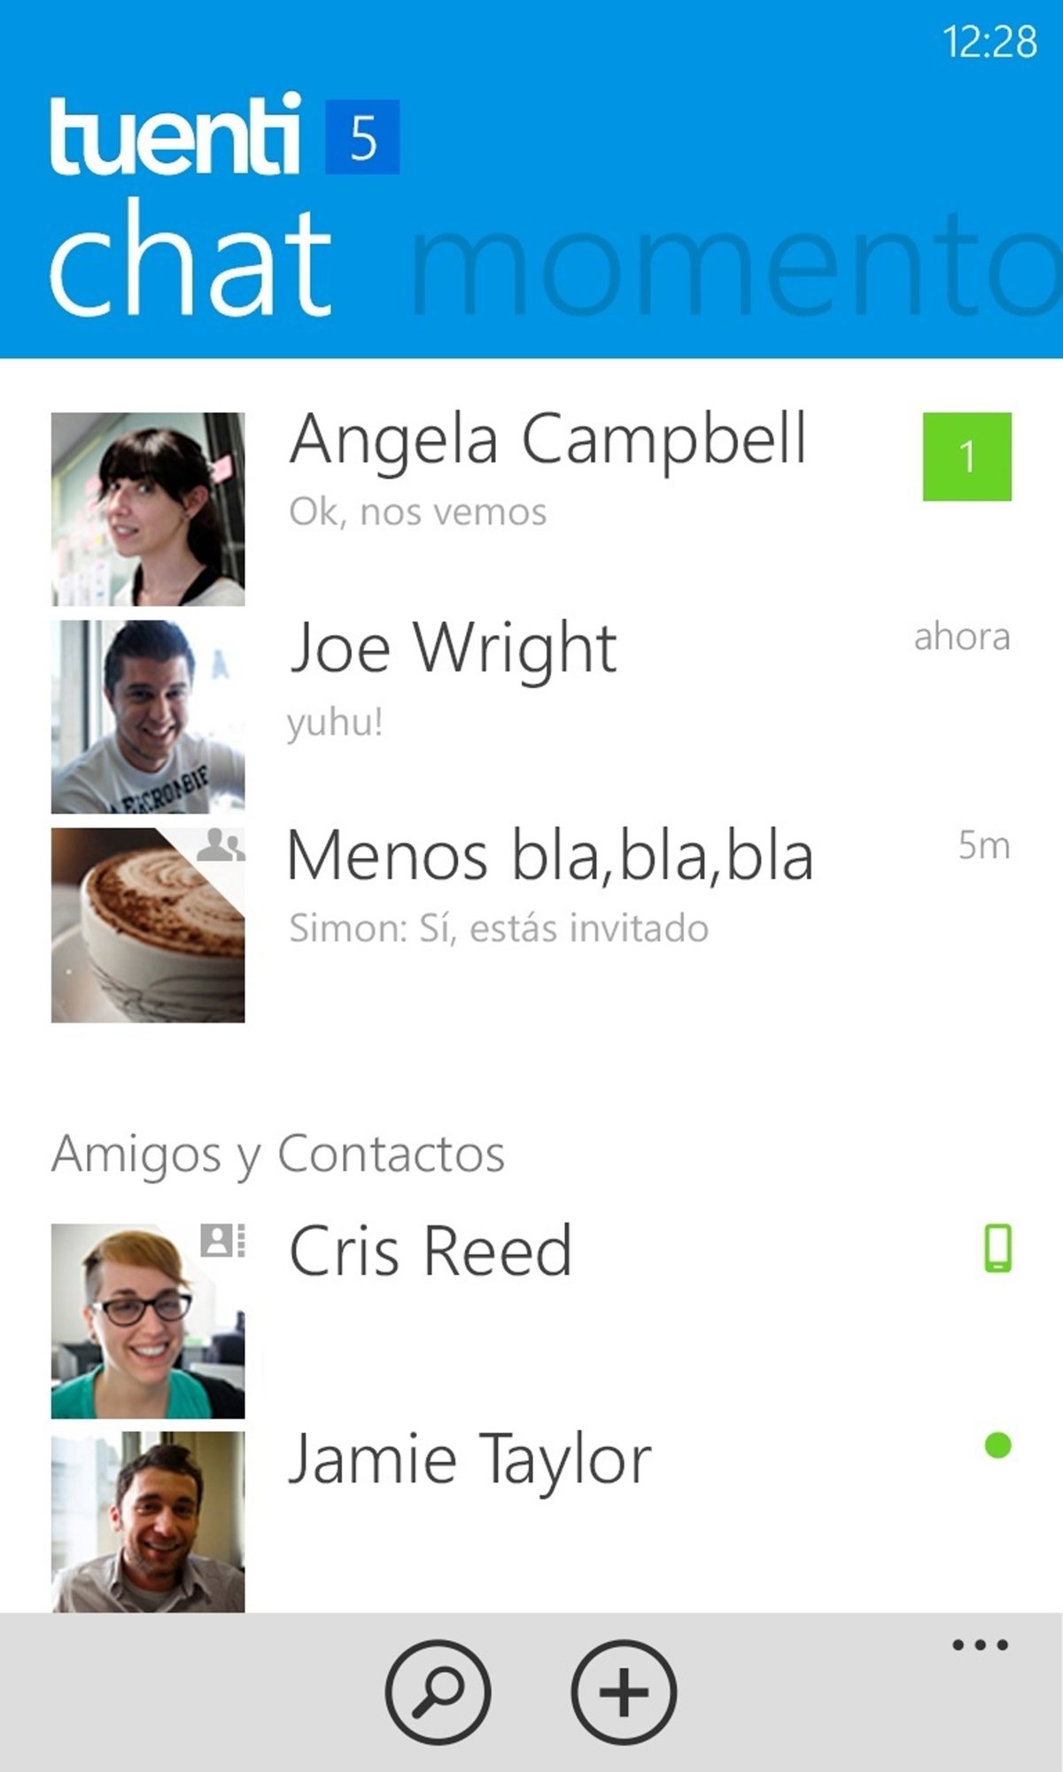
Task: Tap the tuenti logo
Action: pyautogui.click(x=175, y=135)
